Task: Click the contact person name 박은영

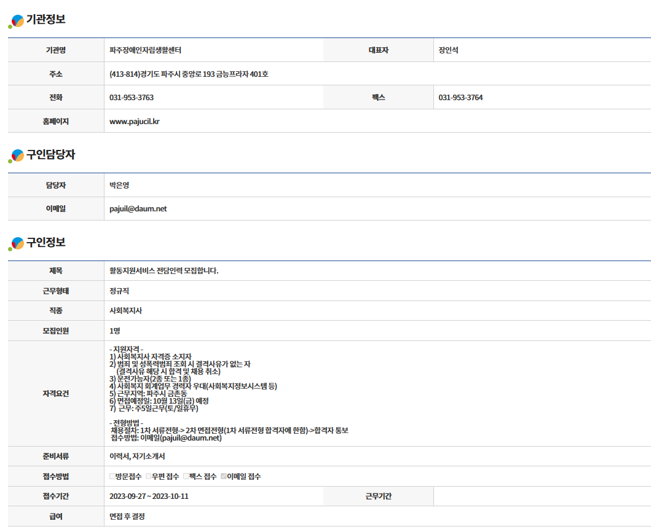Action: [x=119, y=186]
